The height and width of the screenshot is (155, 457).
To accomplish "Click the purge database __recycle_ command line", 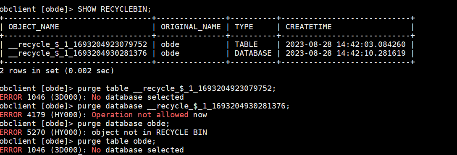I will click(x=184, y=106).
